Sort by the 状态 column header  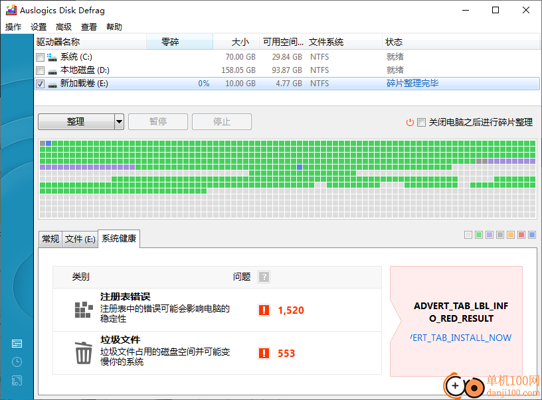[461, 42]
